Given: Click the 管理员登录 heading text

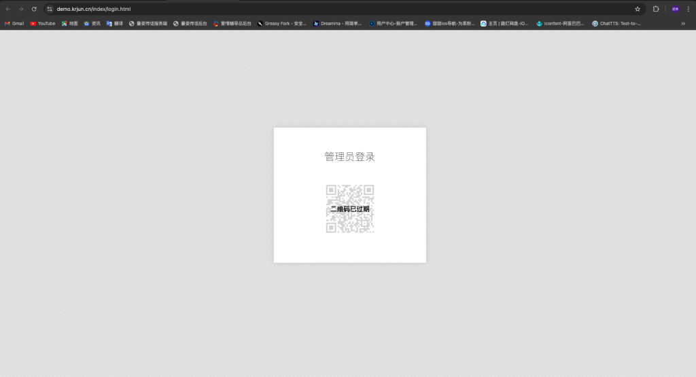Looking at the screenshot, I should pos(350,156).
